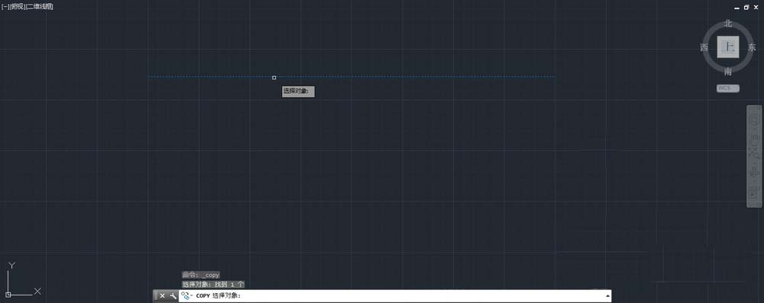Click the UCS icon origin square
The width and height of the screenshot is (764, 303).
8,295
